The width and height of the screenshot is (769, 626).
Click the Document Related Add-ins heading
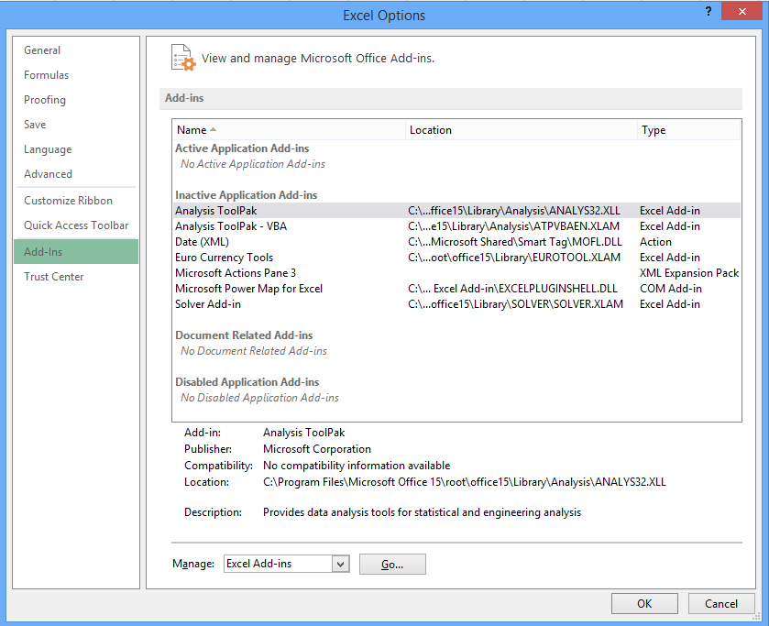[x=244, y=335]
